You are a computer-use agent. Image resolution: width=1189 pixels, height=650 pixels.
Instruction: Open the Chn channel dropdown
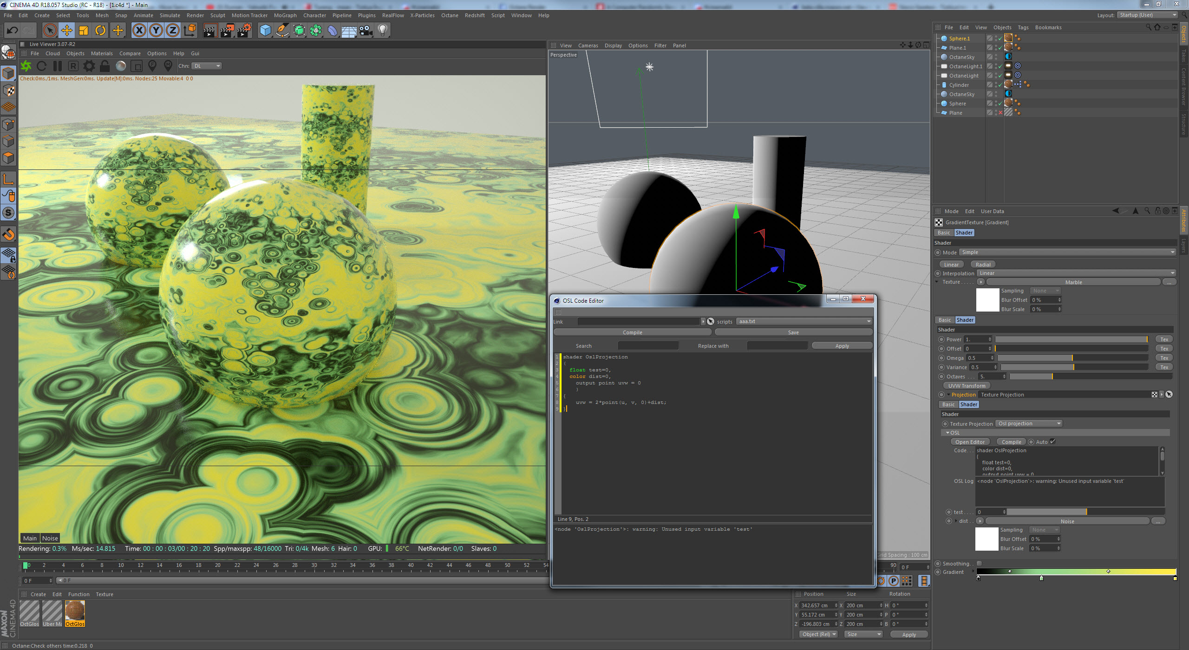(x=207, y=66)
